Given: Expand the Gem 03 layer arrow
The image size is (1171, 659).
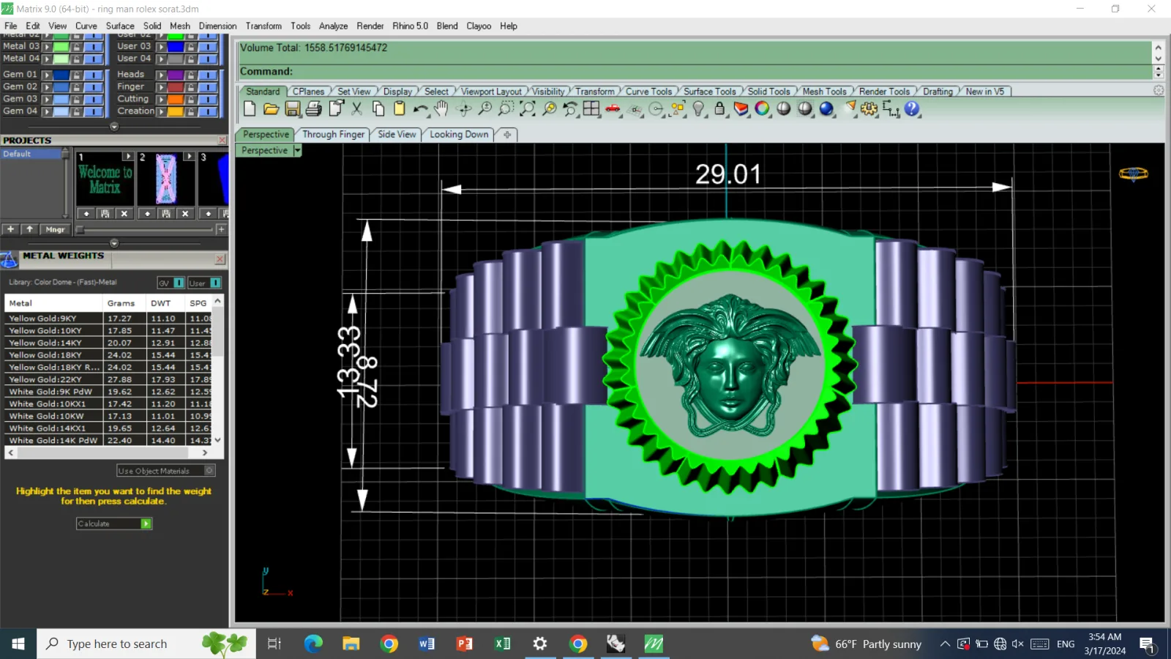Looking at the screenshot, I should pyautogui.click(x=47, y=100).
